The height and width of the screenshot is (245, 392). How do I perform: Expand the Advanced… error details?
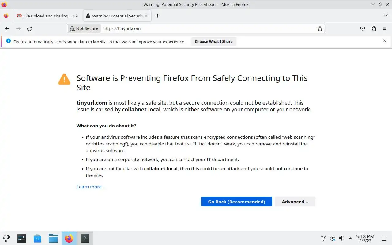click(x=295, y=202)
